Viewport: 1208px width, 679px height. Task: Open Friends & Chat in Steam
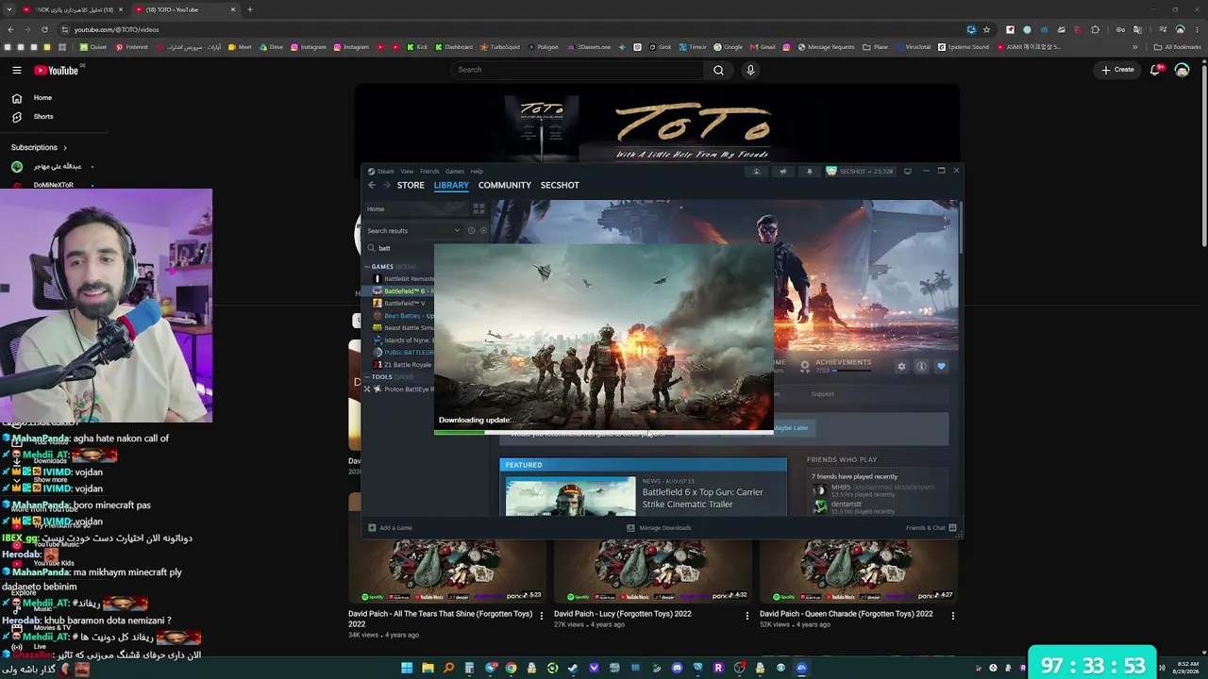[x=931, y=528]
